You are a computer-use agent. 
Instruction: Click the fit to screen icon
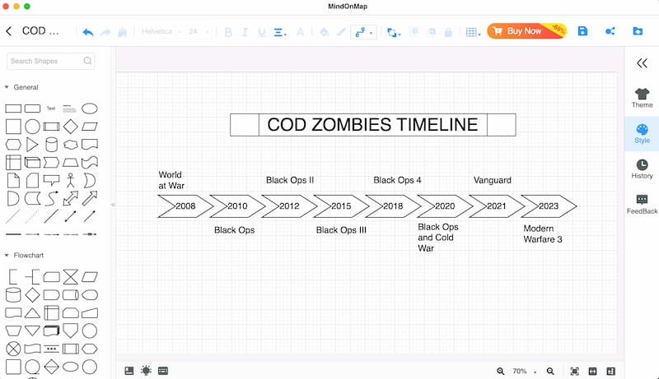(x=574, y=371)
